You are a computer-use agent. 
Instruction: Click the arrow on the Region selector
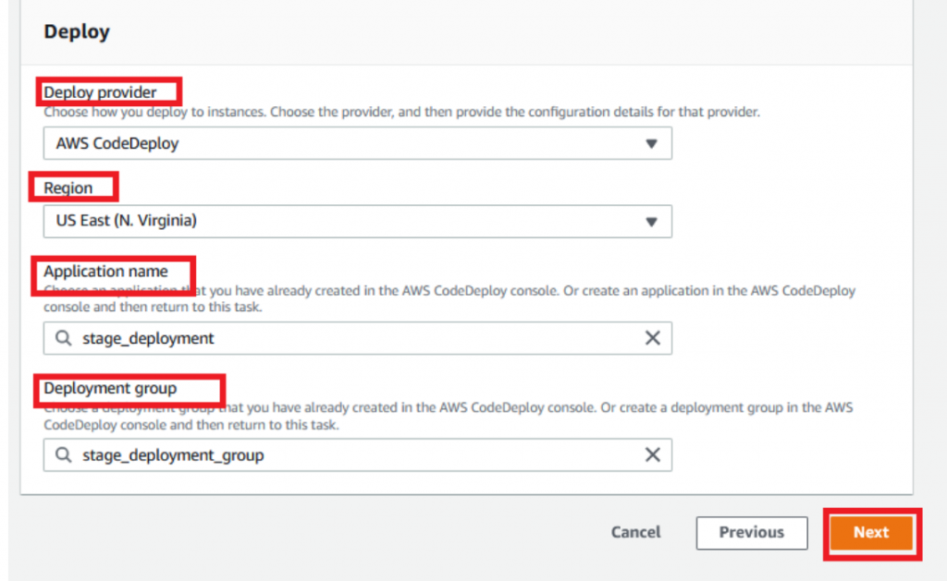pos(651,222)
